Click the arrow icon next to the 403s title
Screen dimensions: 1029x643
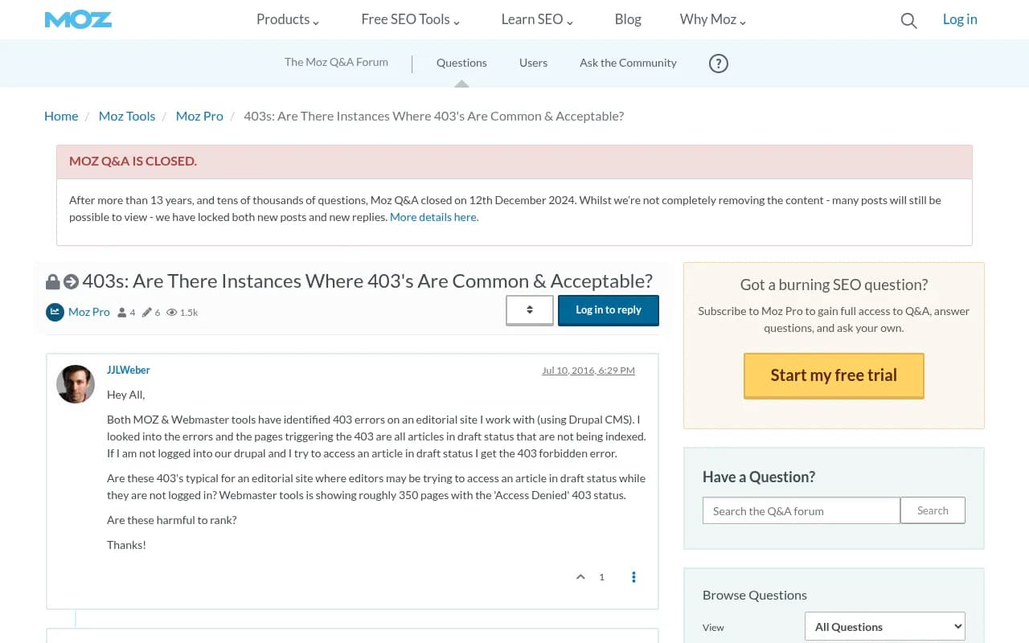pyautogui.click(x=71, y=281)
